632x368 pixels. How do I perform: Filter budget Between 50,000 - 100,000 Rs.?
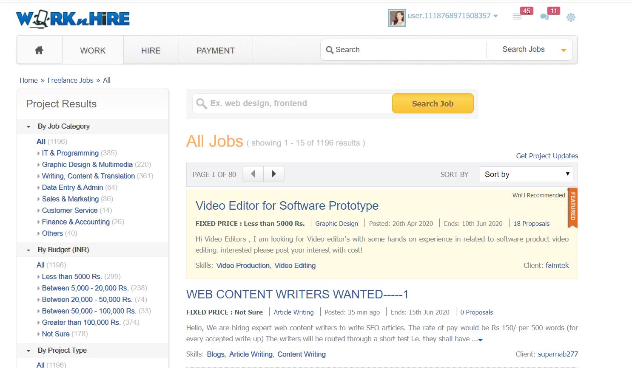coord(89,311)
